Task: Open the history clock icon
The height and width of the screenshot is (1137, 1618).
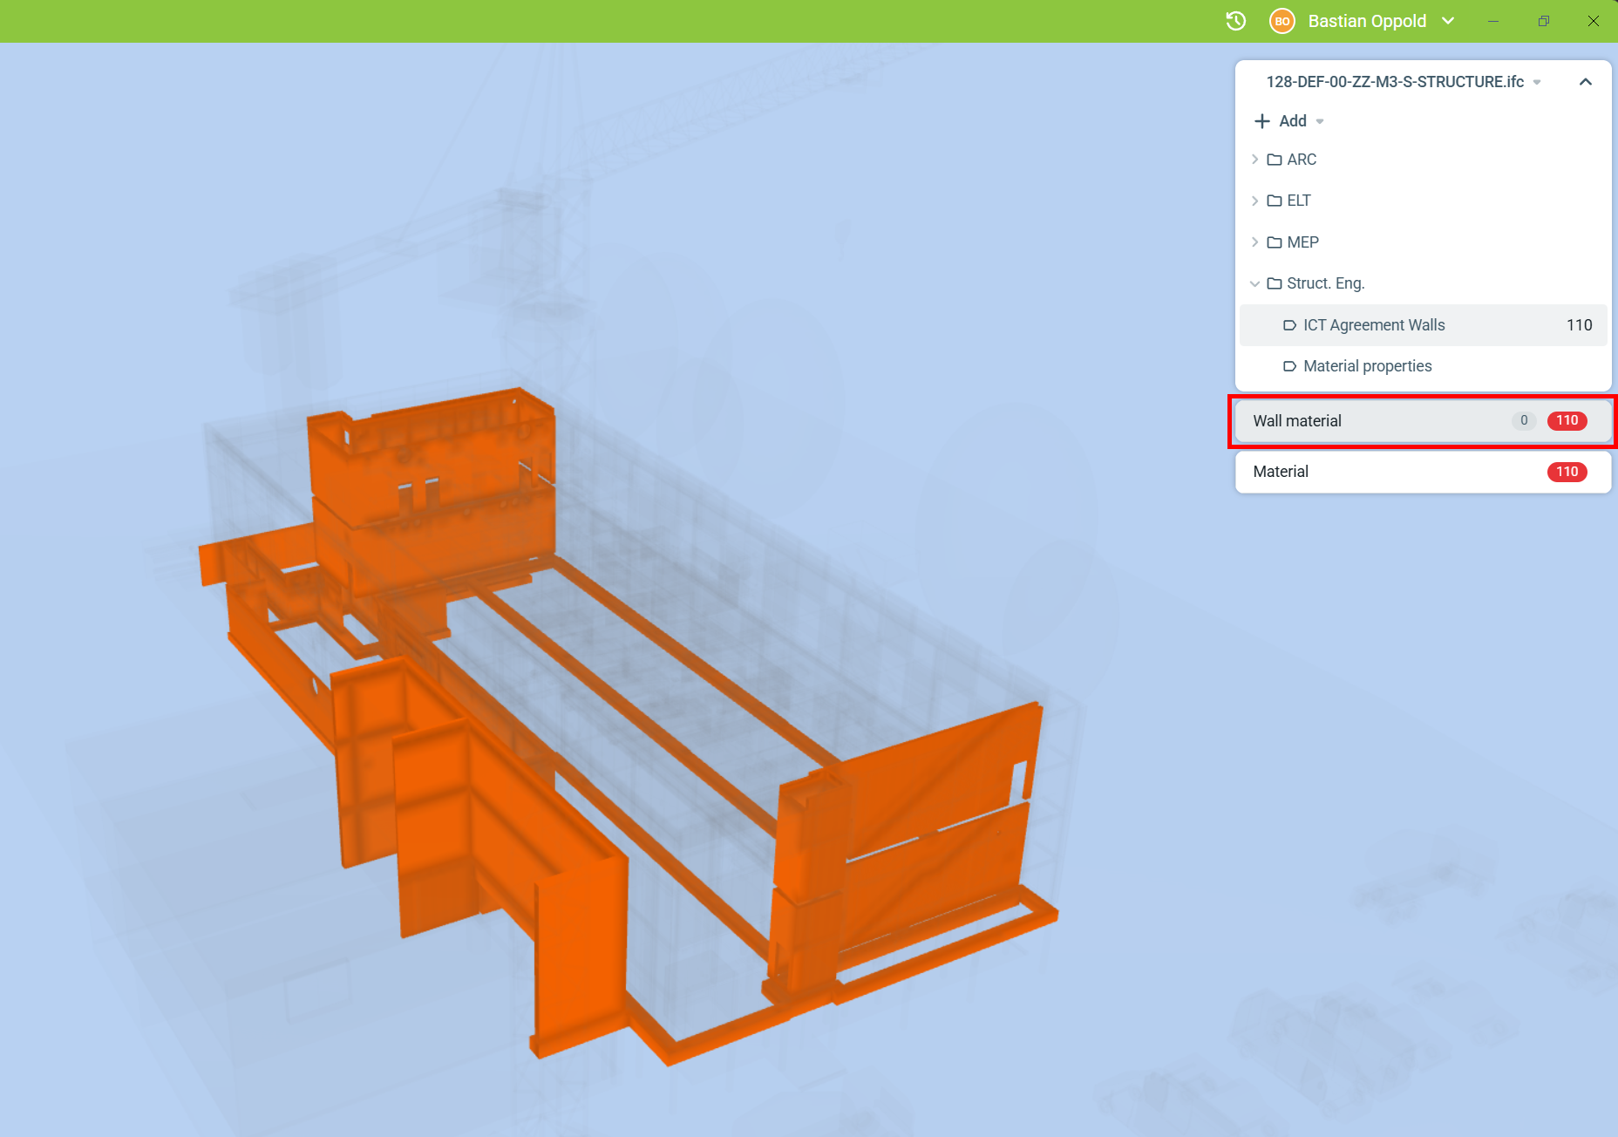Action: tap(1235, 21)
